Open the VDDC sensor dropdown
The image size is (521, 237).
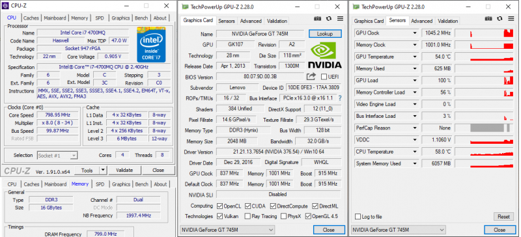(x=415, y=140)
